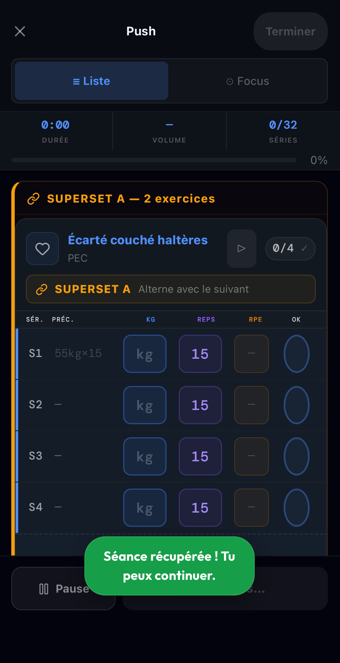Tap the kg input field for set S3
This screenshot has width=340, height=663.
point(145,456)
